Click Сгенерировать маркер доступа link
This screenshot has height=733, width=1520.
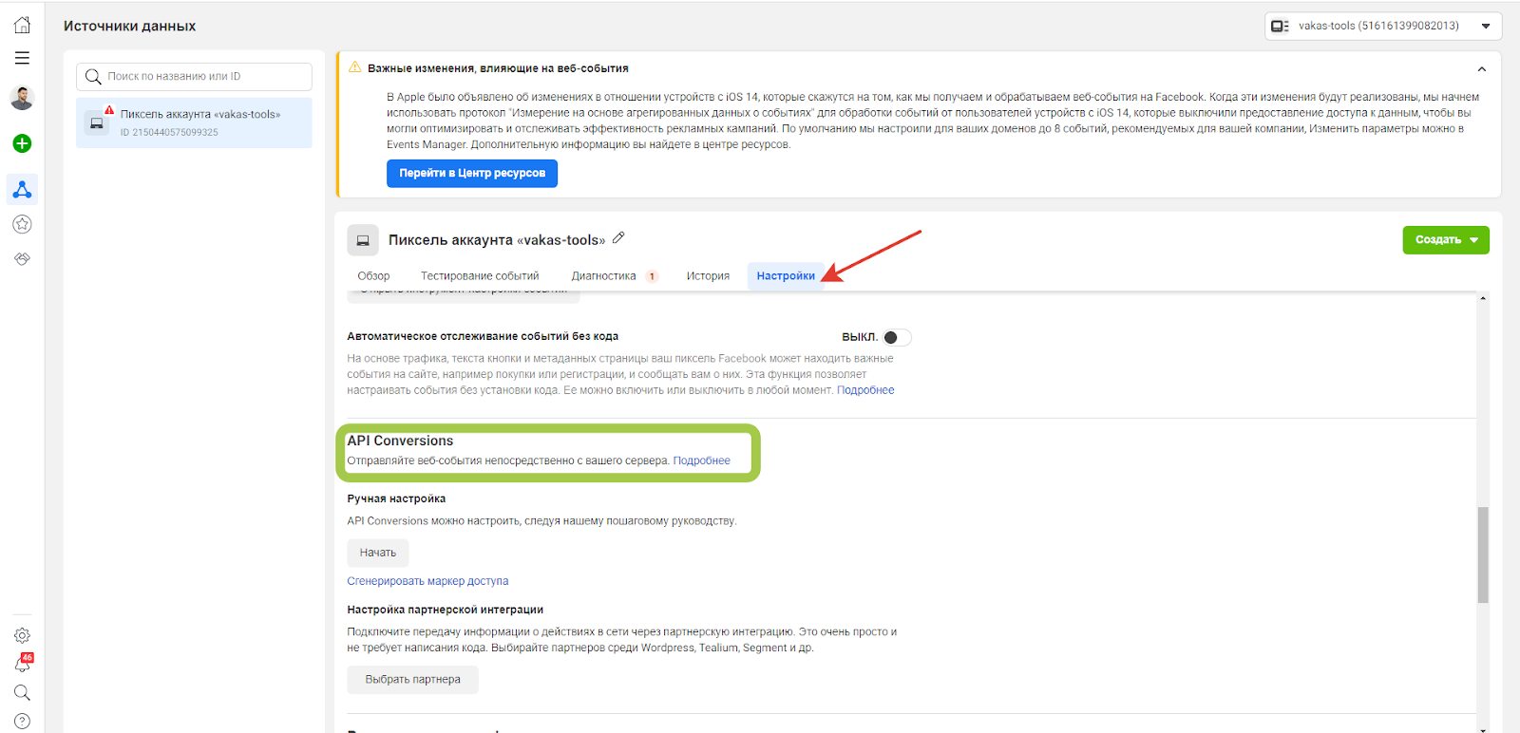coord(427,581)
